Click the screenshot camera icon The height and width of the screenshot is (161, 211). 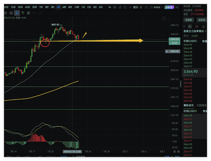(115, 7)
